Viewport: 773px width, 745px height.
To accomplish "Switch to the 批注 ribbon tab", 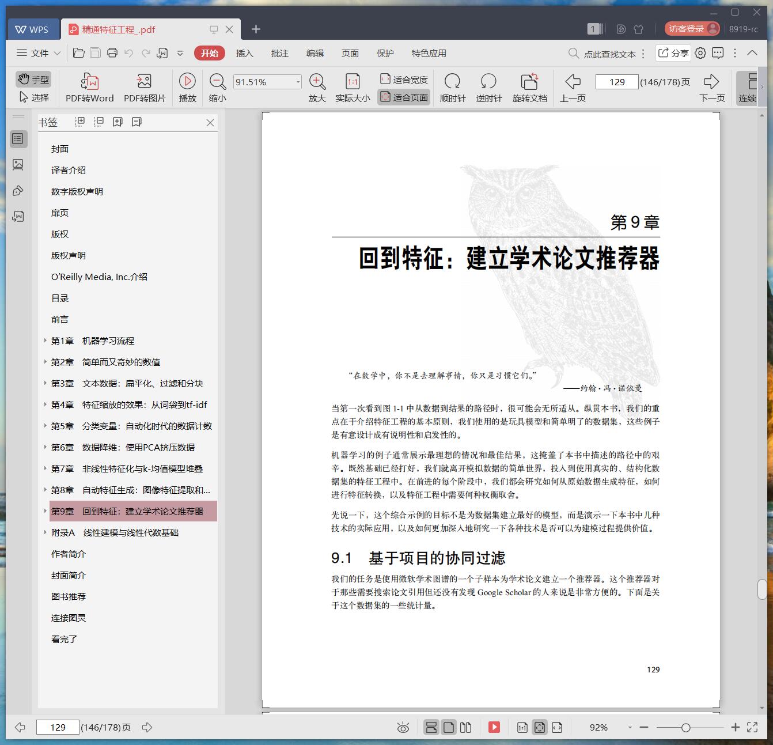I will pyautogui.click(x=280, y=53).
